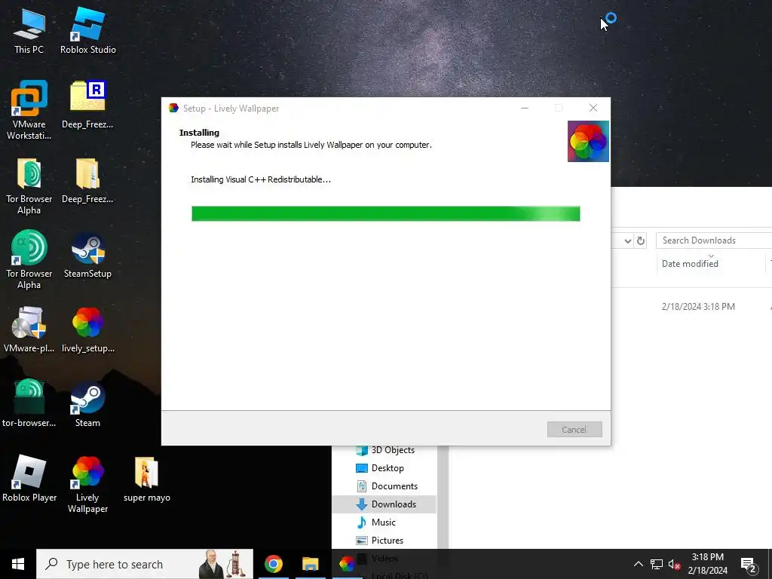The width and height of the screenshot is (772, 579).
Task: Open Google Chrome from the taskbar
Action: [273, 564]
